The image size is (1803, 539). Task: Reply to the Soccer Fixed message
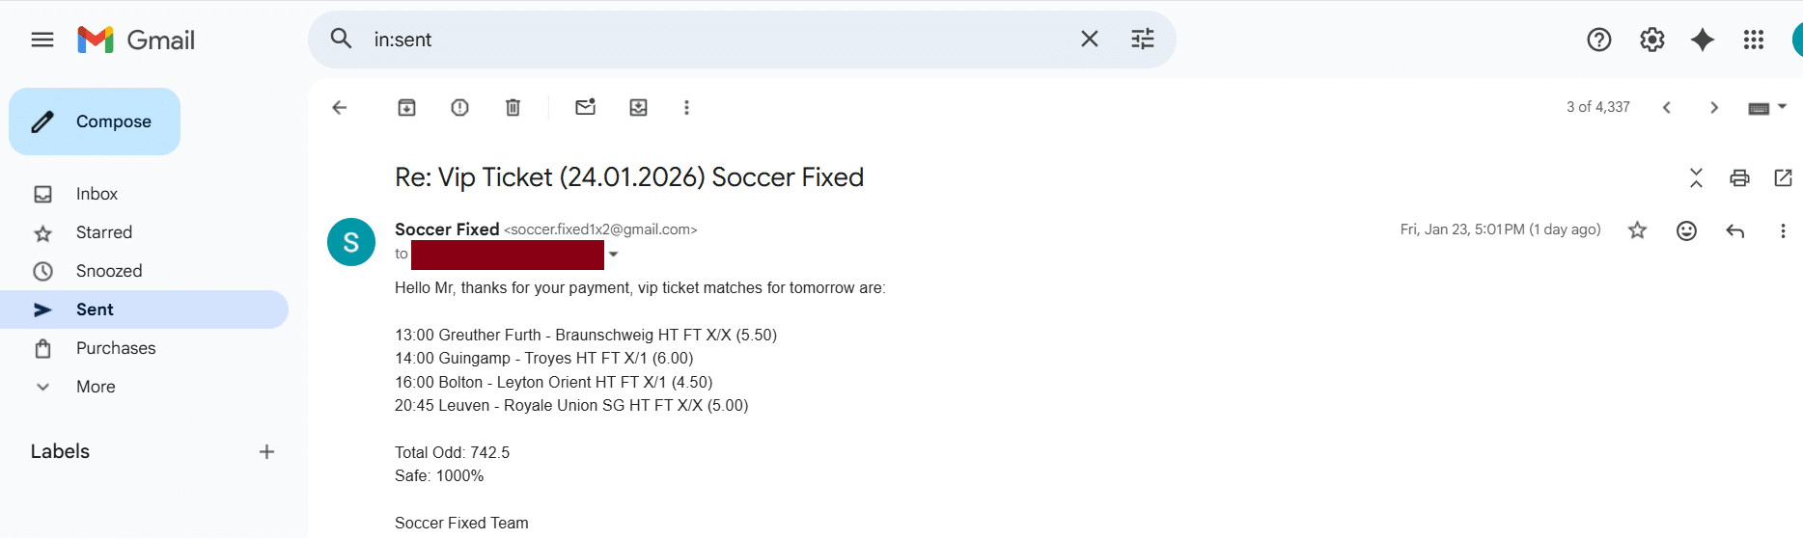point(1734,230)
